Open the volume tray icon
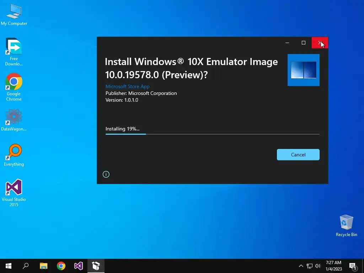364x273 pixels. [x=318, y=266]
